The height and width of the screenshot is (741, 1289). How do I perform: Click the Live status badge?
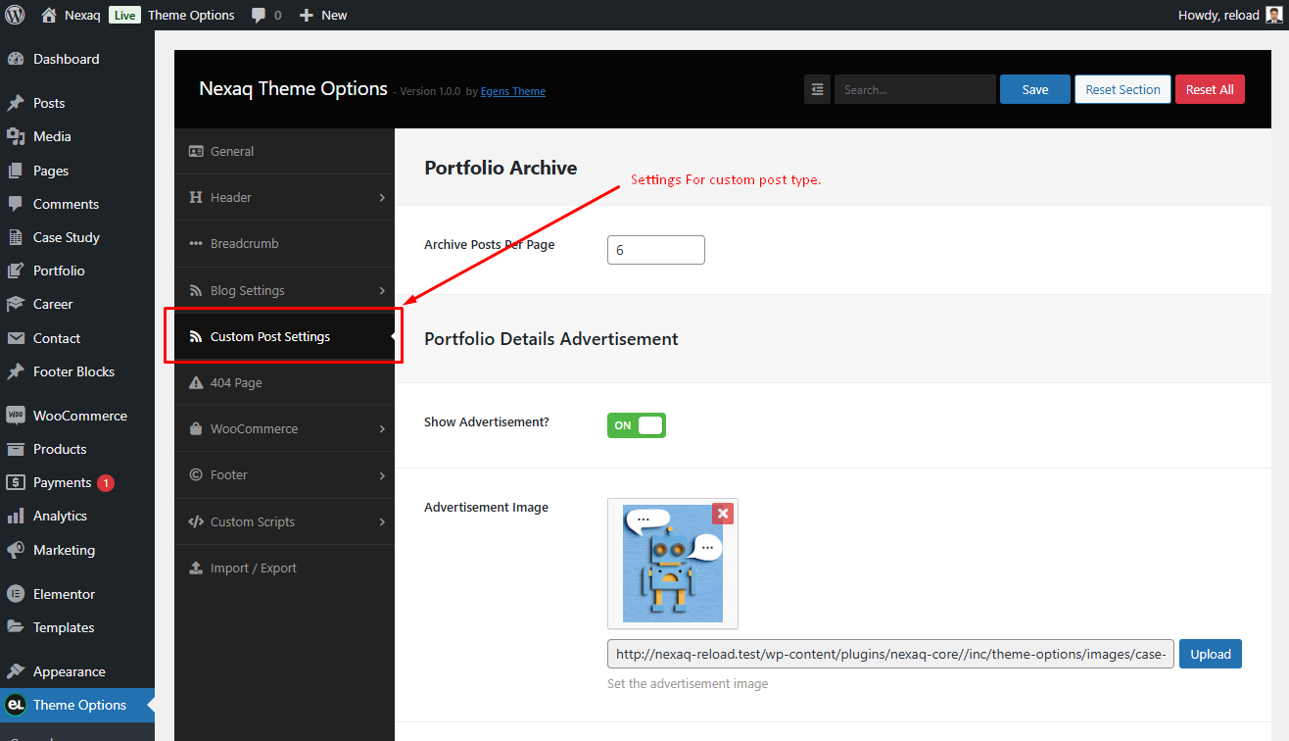click(124, 16)
